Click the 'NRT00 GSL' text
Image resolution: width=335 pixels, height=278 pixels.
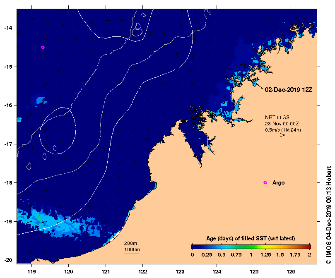(278, 117)
